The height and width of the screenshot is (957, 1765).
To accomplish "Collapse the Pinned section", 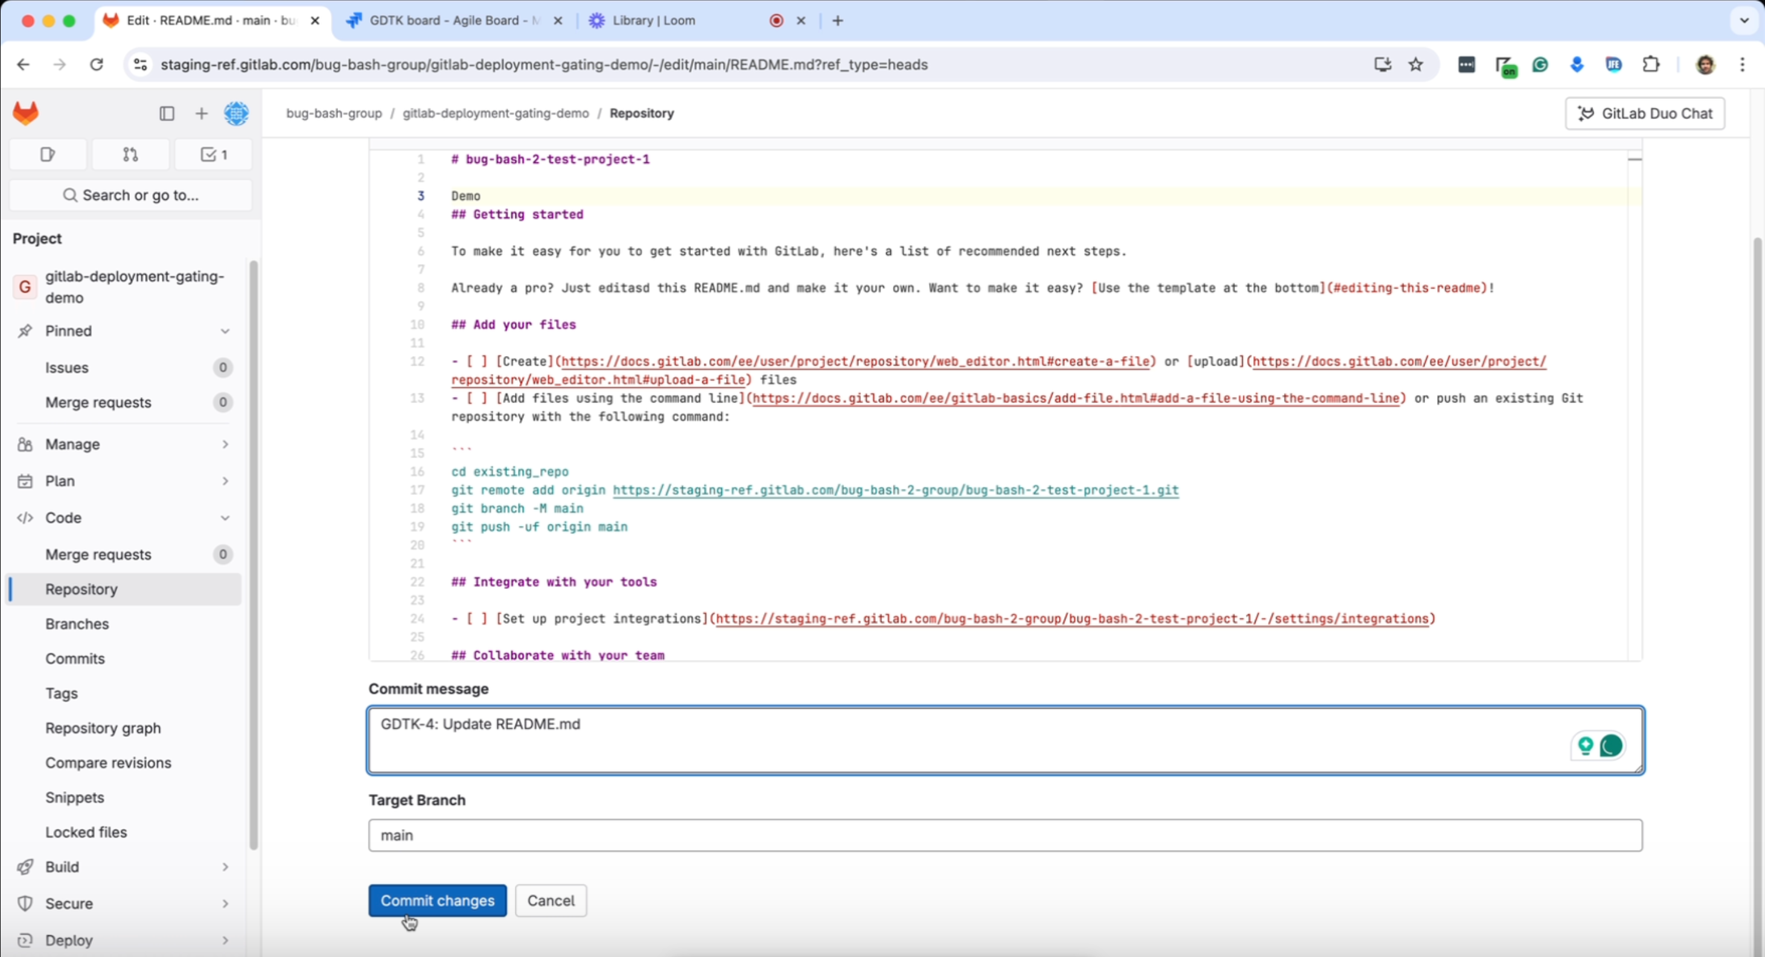I will (225, 331).
